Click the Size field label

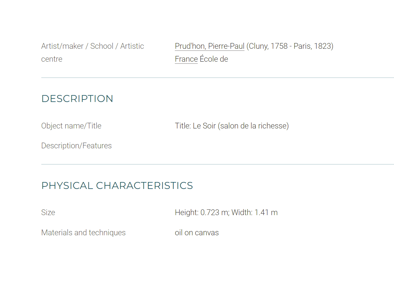48,212
